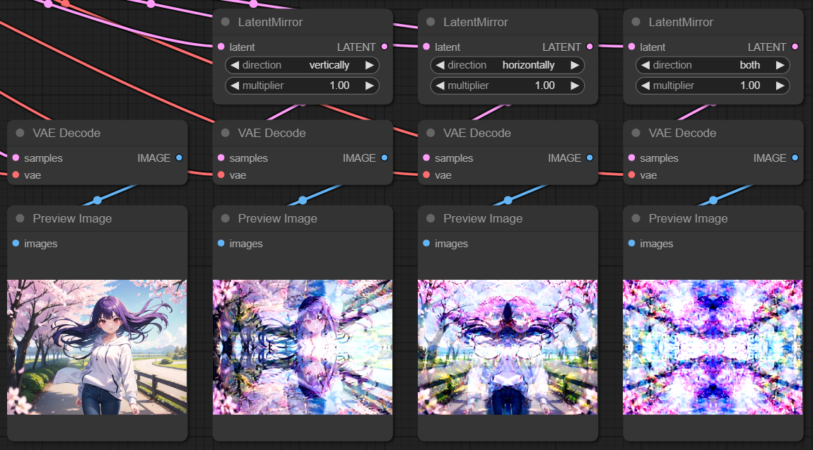813x450 pixels.
Task: Click LATENT output socket on vertically LatentMirror
Action: [384, 47]
